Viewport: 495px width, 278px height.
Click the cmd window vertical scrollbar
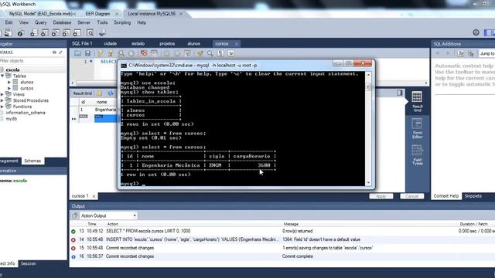pyautogui.click(x=368, y=129)
